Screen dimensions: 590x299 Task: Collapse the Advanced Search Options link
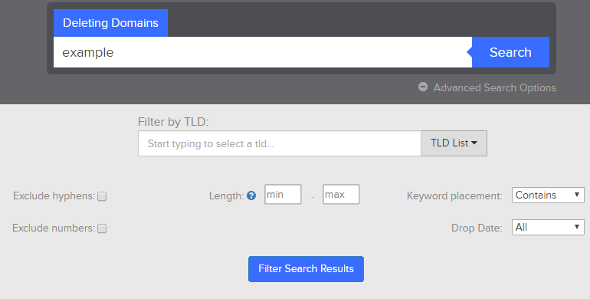(x=494, y=87)
